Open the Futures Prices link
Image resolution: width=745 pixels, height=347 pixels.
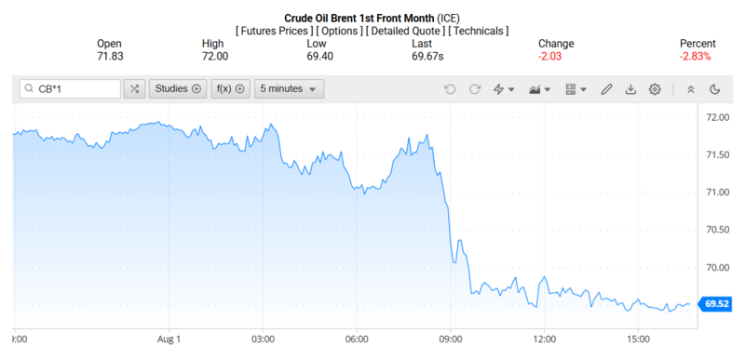[275, 31]
